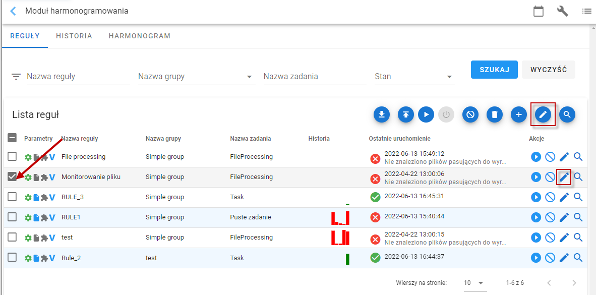Check the RULE1 row checkbox
The height and width of the screenshot is (295, 596).
pyautogui.click(x=12, y=217)
